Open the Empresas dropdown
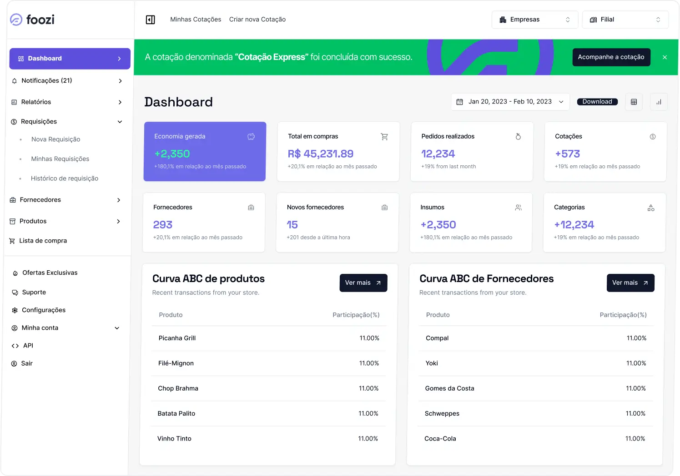The image size is (680, 476). [x=534, y=20]
